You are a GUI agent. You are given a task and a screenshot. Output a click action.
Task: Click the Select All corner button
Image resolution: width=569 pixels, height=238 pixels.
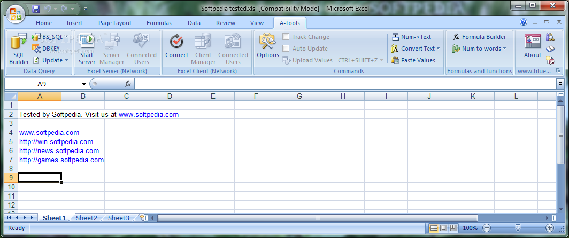(x=11, y=97)
